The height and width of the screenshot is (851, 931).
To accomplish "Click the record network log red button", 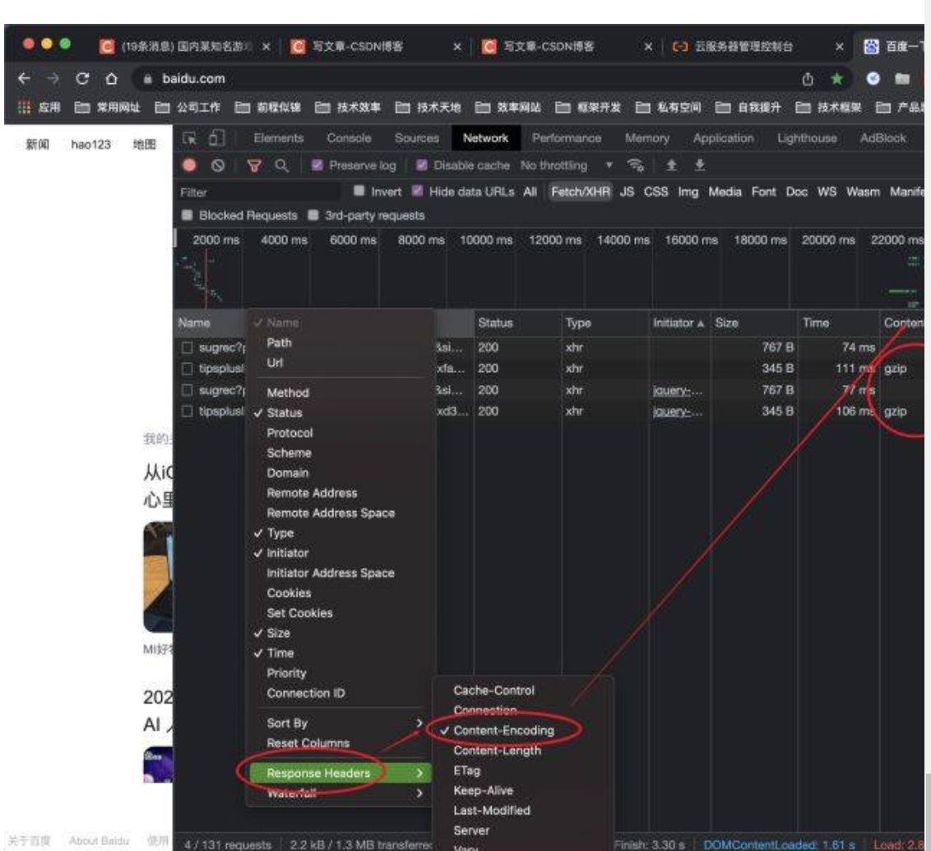I will tap(189, 165).
